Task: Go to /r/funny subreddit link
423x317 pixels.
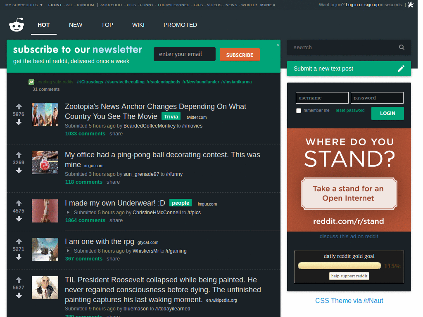Action: tap(174, 174)
